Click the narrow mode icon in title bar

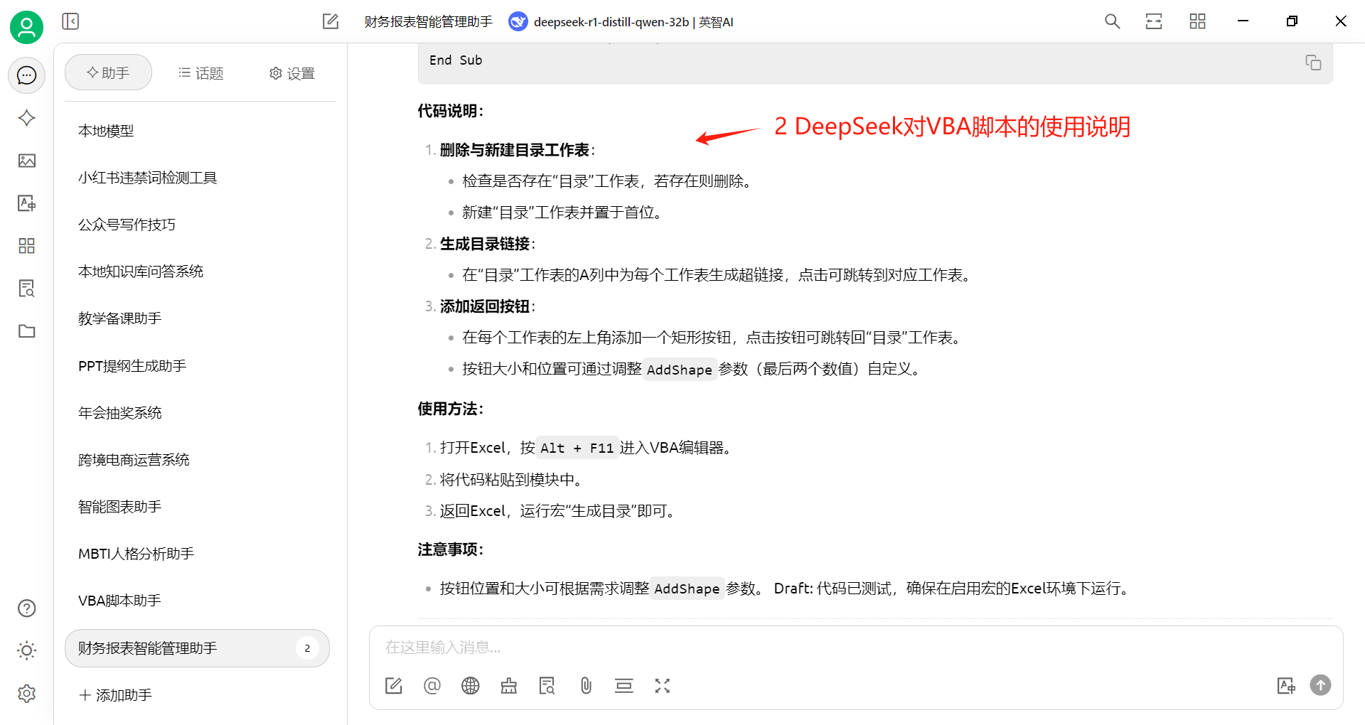[x=1154, y=21]
